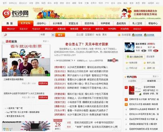163x132 pixels.
Task: Click 首页 in the top gray link bar
Action: click(5, 3)
